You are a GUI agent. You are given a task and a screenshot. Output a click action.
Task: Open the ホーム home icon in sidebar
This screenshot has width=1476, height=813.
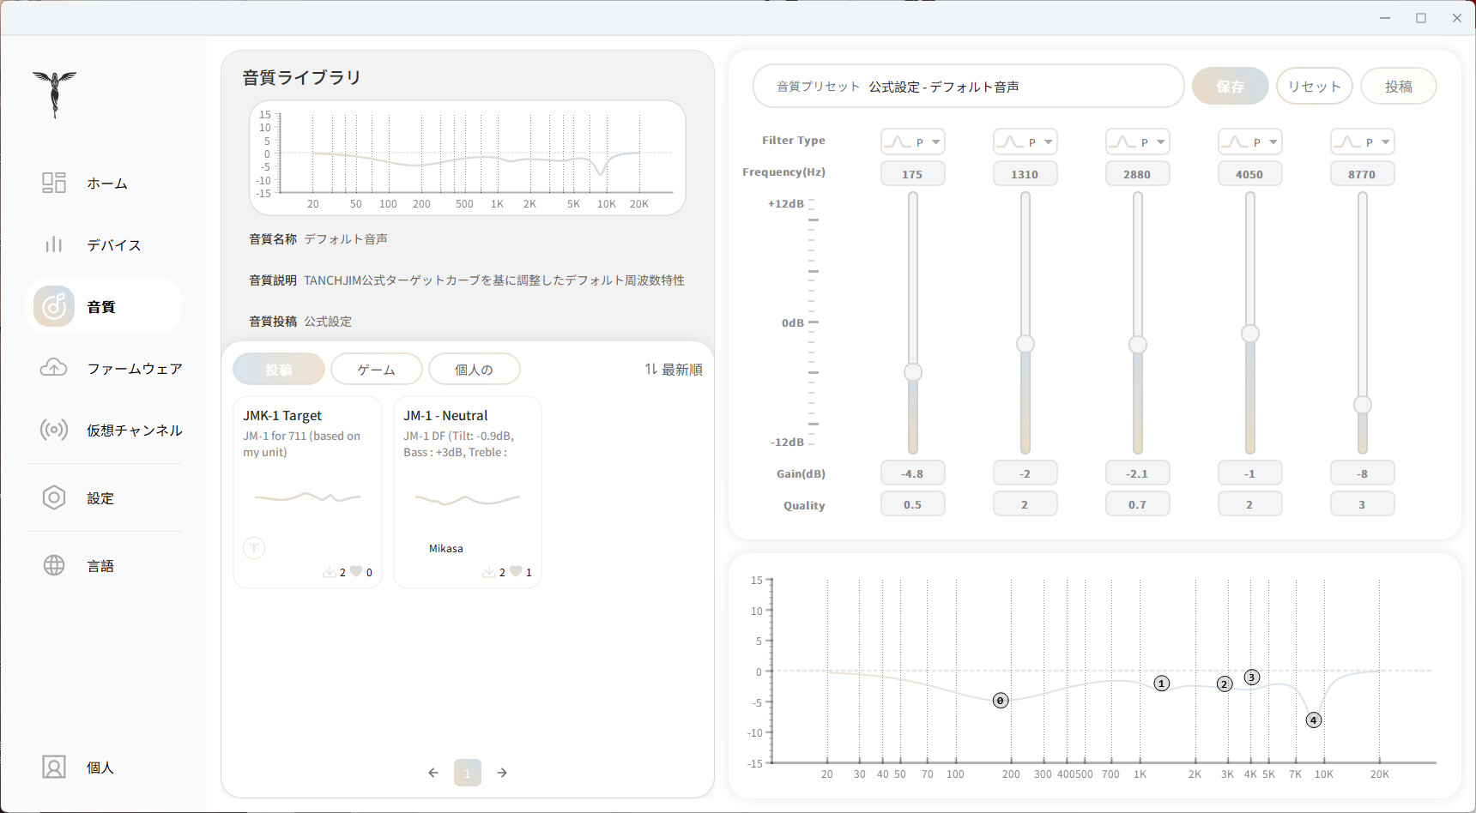pos(54,183)
